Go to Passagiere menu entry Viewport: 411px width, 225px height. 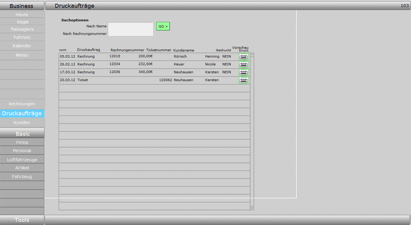coord(22,30)
